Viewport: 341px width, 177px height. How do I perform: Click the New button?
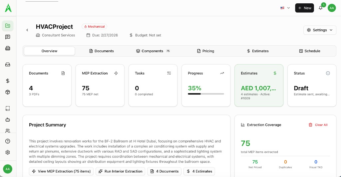[304, 8]
